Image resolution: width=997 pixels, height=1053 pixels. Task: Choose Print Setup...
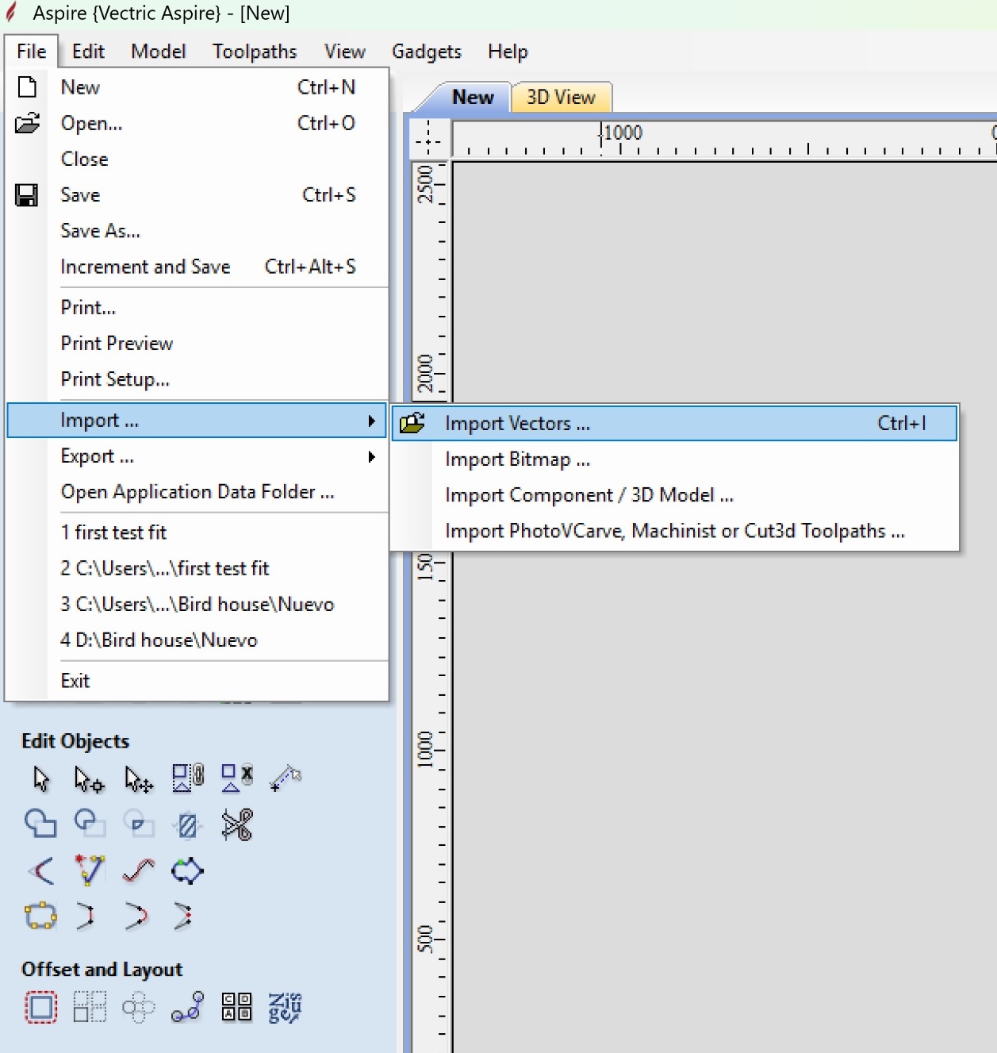pos(197,379)
